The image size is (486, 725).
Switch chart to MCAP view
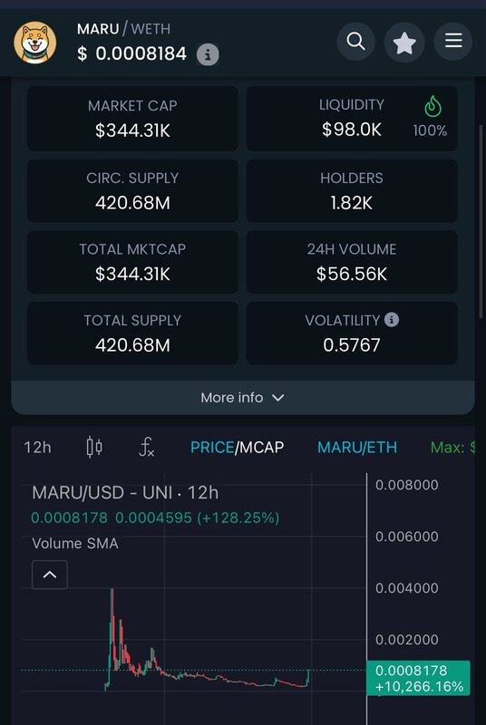(261, 447)
